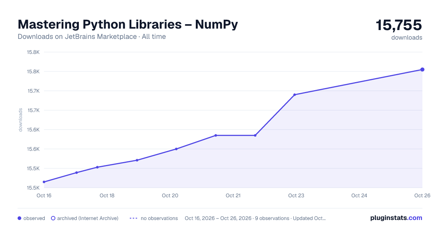Click the observed legend dot icon

point(19,218)
